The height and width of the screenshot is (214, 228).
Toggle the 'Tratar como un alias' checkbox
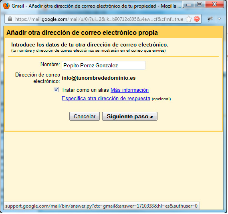[x=56, y=89]
